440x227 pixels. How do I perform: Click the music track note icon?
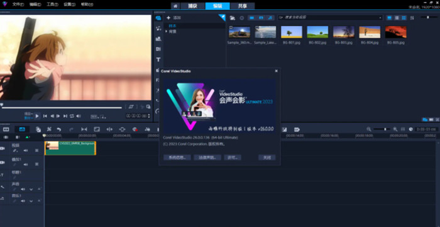point(2,198)
